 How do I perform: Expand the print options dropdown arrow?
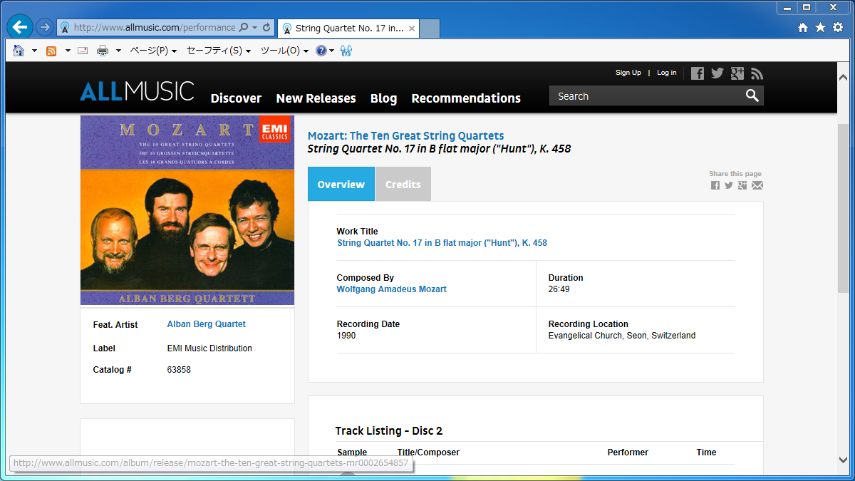point(118,51)
